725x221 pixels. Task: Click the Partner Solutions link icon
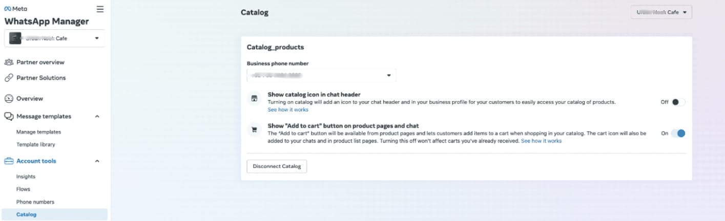[9, 78]
